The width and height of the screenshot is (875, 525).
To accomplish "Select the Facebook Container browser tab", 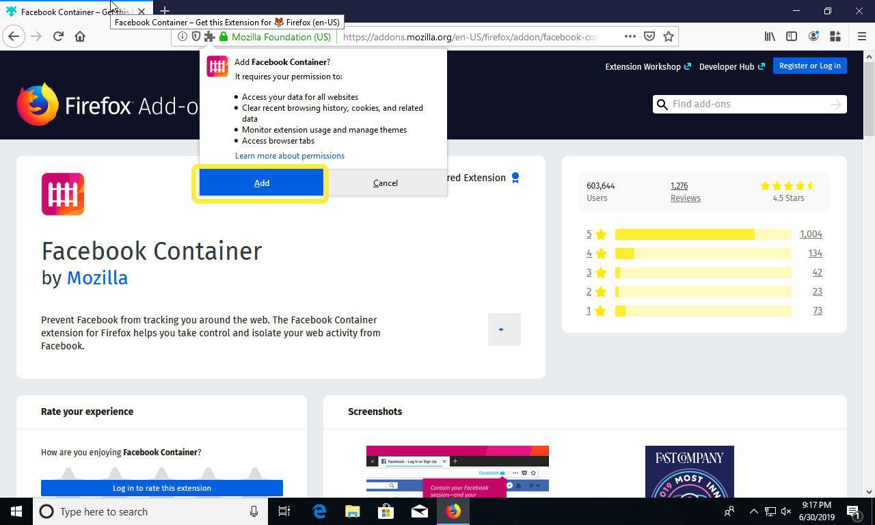I will [x=75, y=12].
